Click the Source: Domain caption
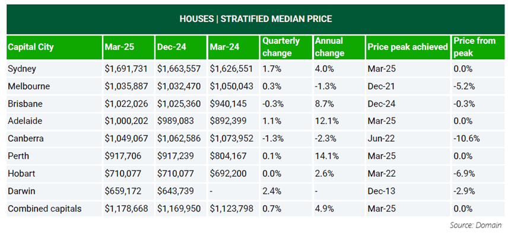The width and height of the screenshot is (508, 233). (475, 225)
